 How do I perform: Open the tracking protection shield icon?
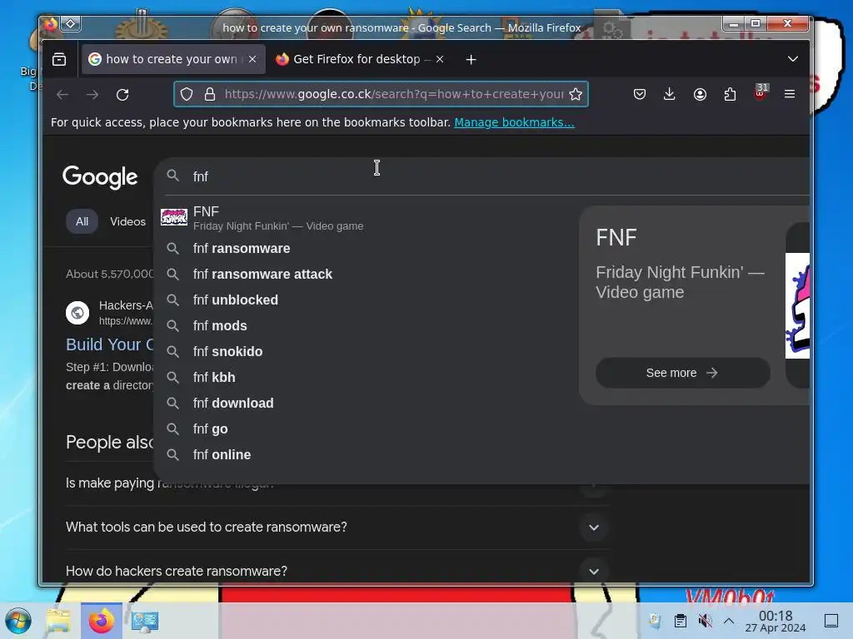tap(187, 95)
